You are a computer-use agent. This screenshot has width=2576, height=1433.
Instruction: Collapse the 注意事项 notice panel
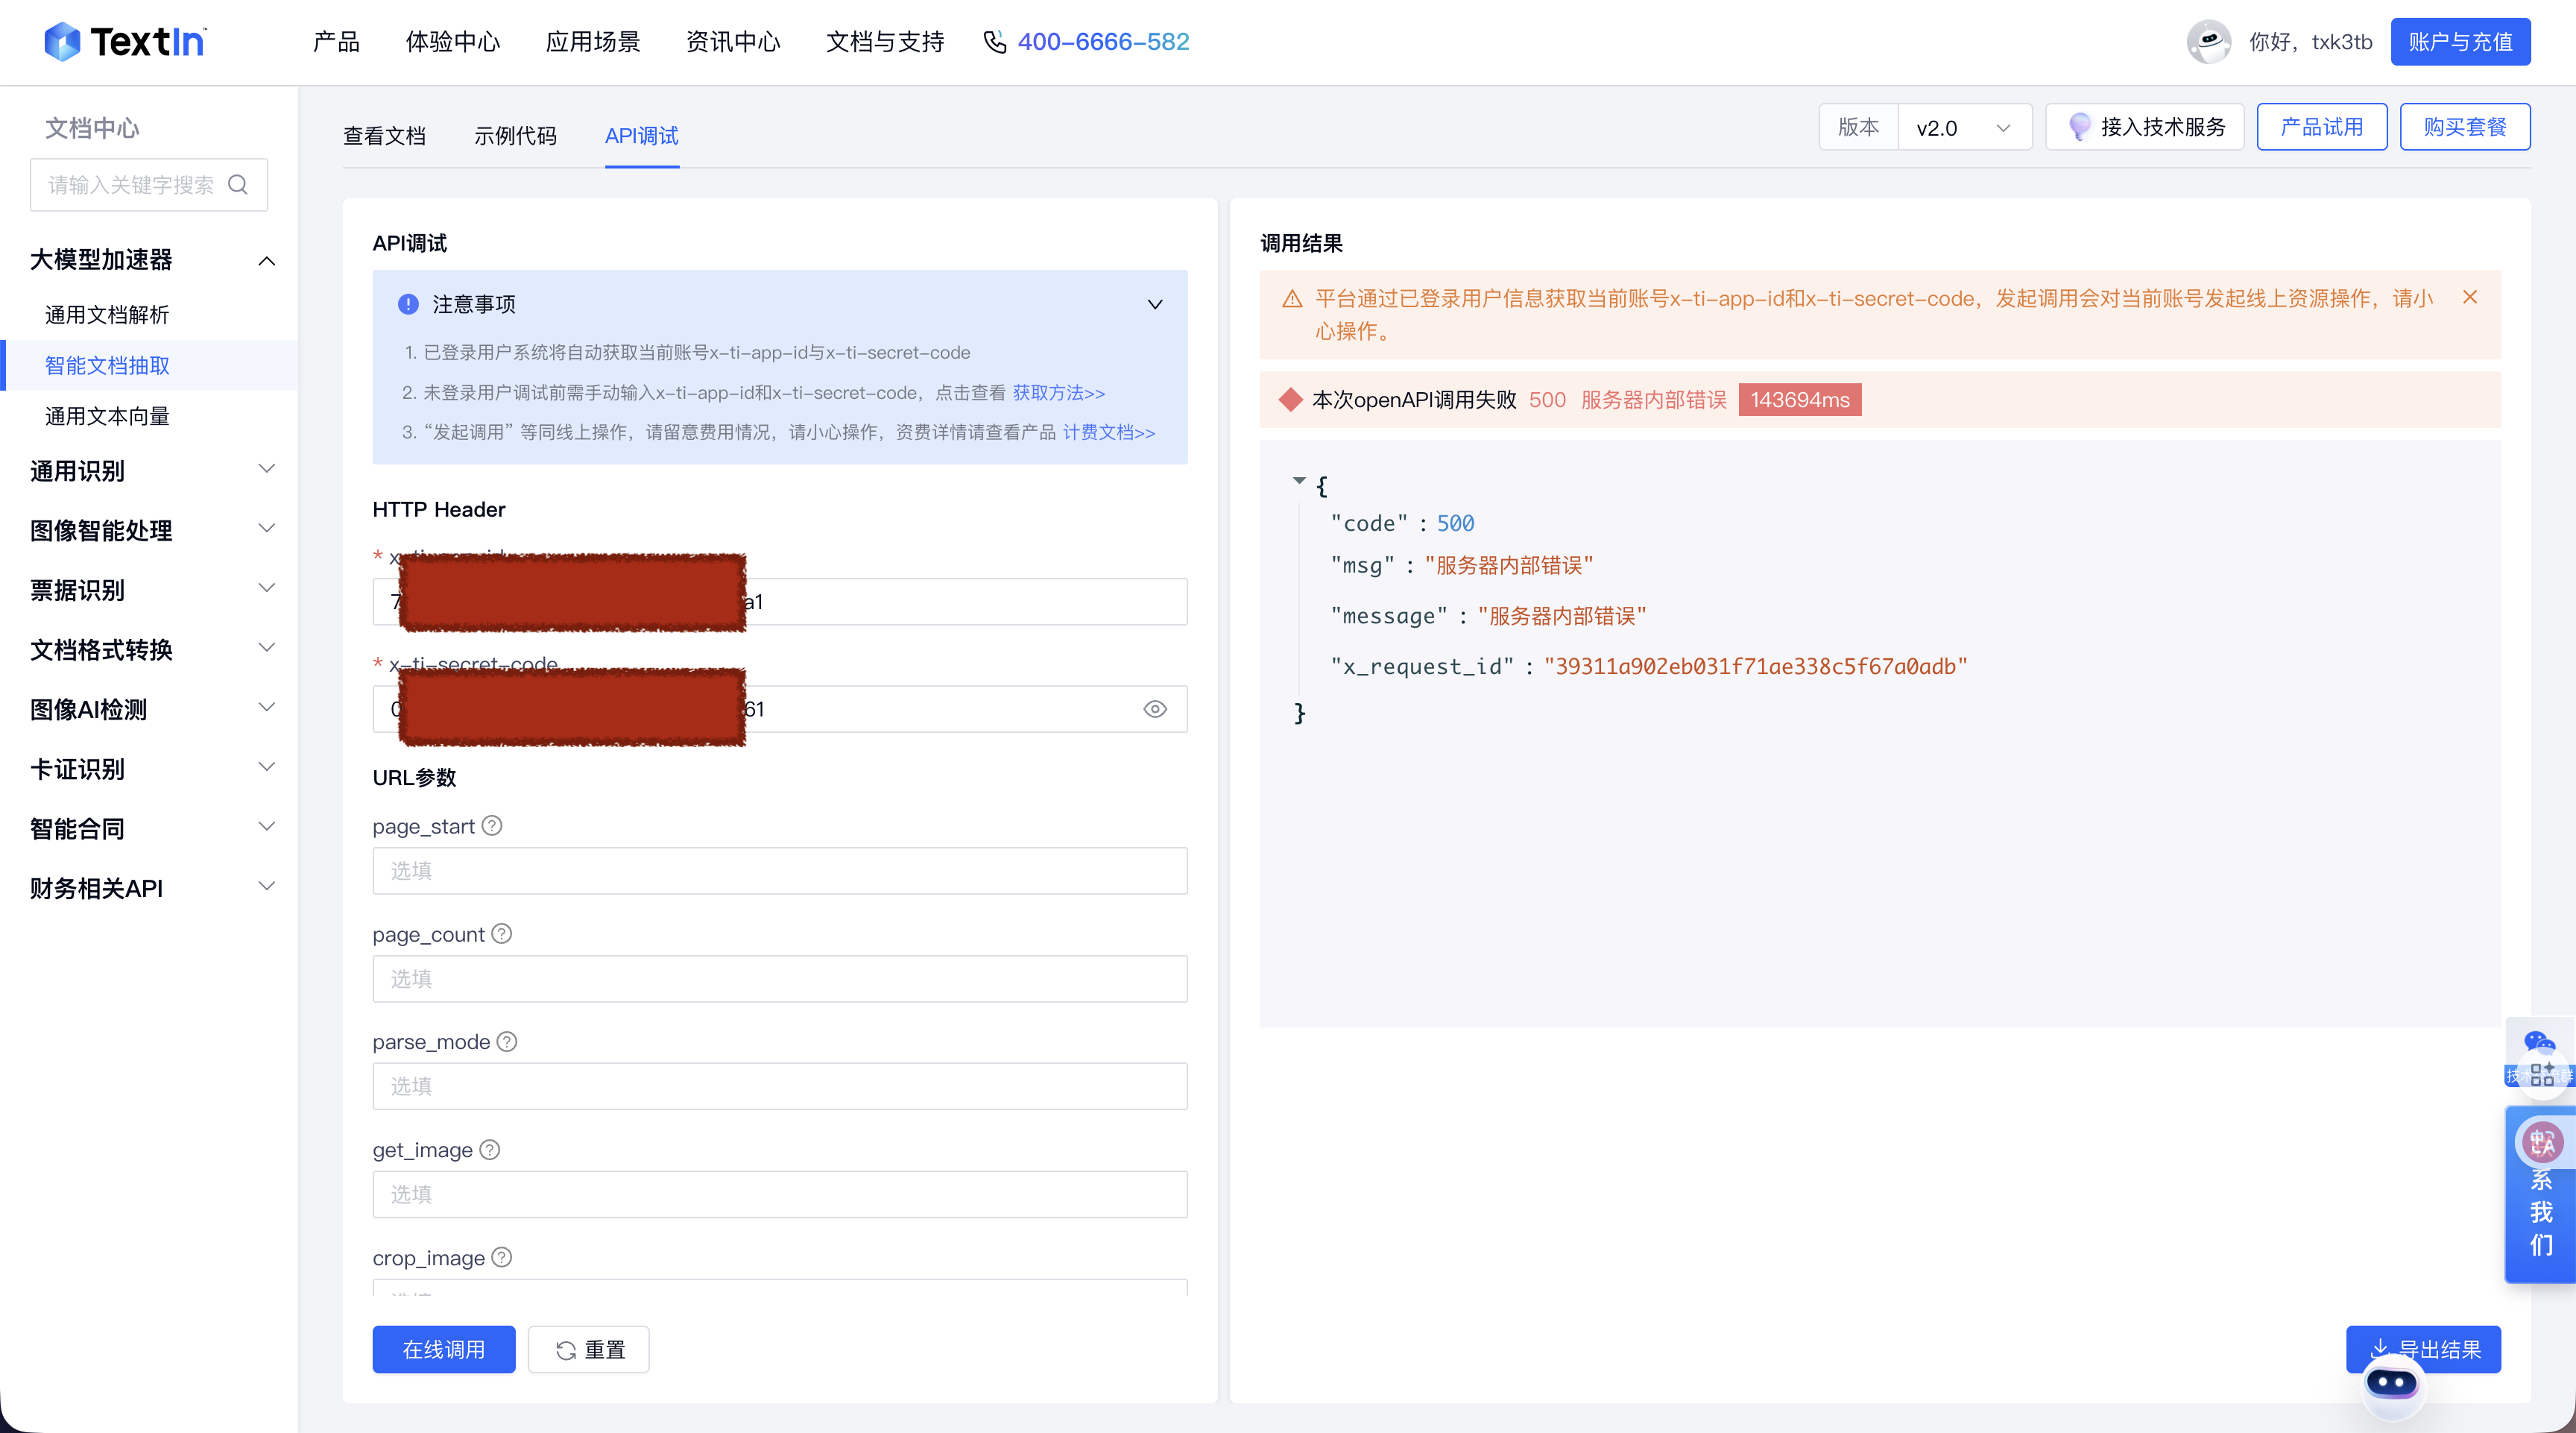(1155, 304)
